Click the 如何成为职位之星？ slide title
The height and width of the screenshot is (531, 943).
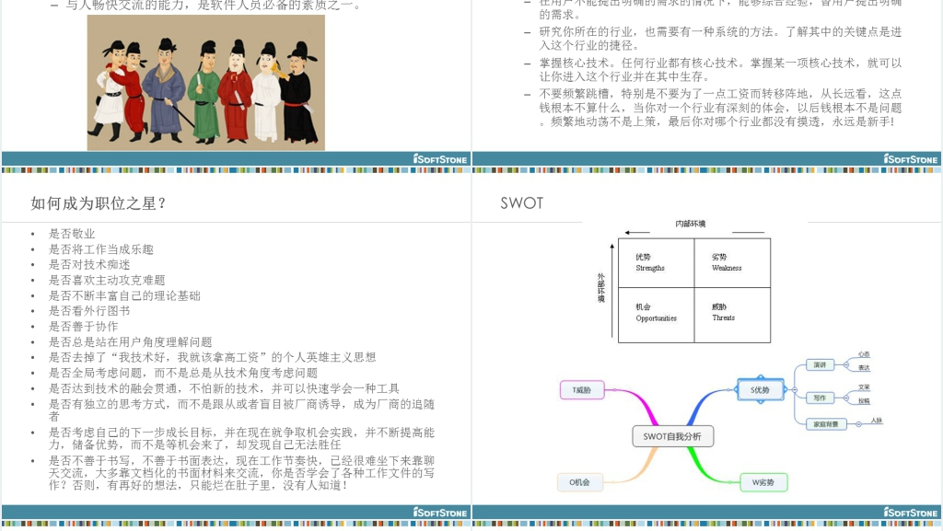point(99,203)
